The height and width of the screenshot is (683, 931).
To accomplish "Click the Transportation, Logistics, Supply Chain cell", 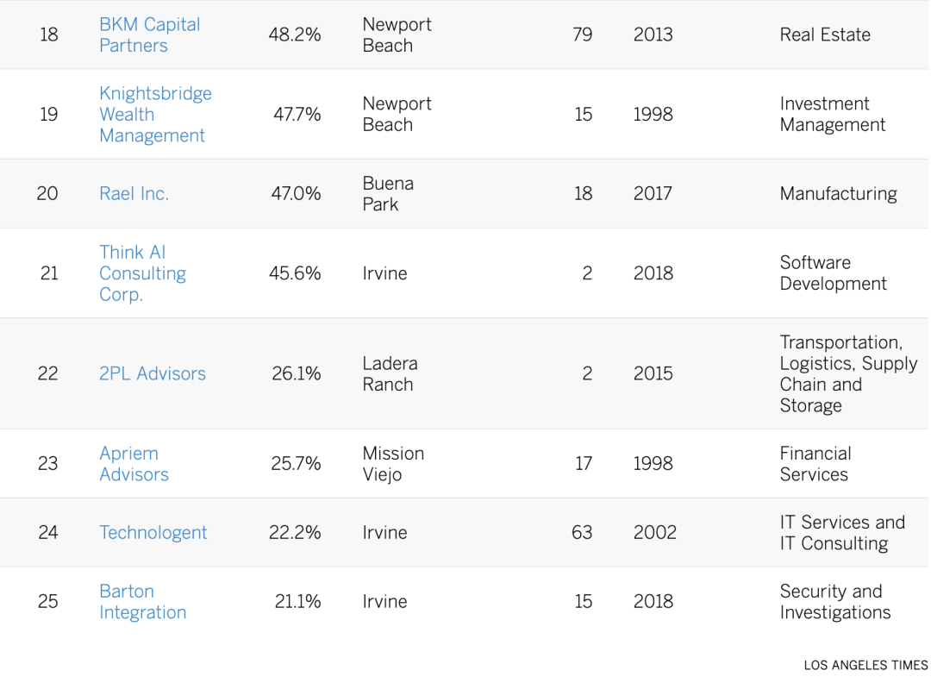I will coord(848,373).
